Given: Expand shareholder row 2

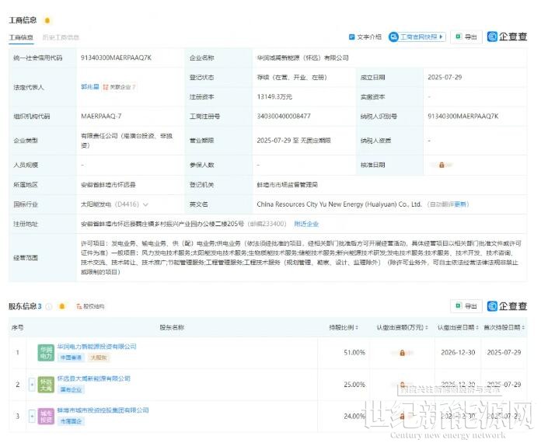Looking at the screenshot, I should (x=32, y=385).
